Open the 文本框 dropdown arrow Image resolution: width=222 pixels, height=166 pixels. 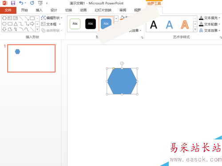[x=60, y=24]
